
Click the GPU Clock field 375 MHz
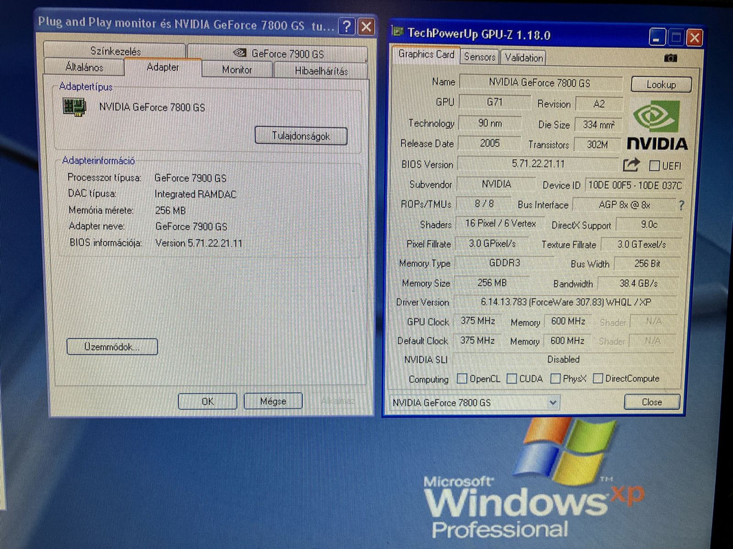[x=477, y=320]
